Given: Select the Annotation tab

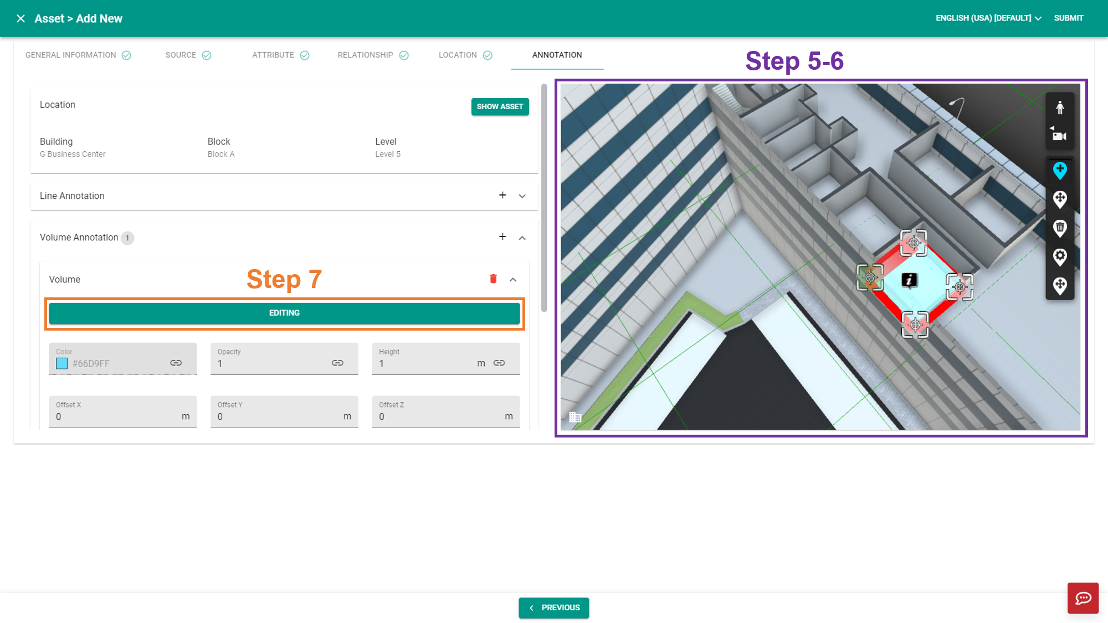Looking at the screenshot, I should (x=557, y=55).
